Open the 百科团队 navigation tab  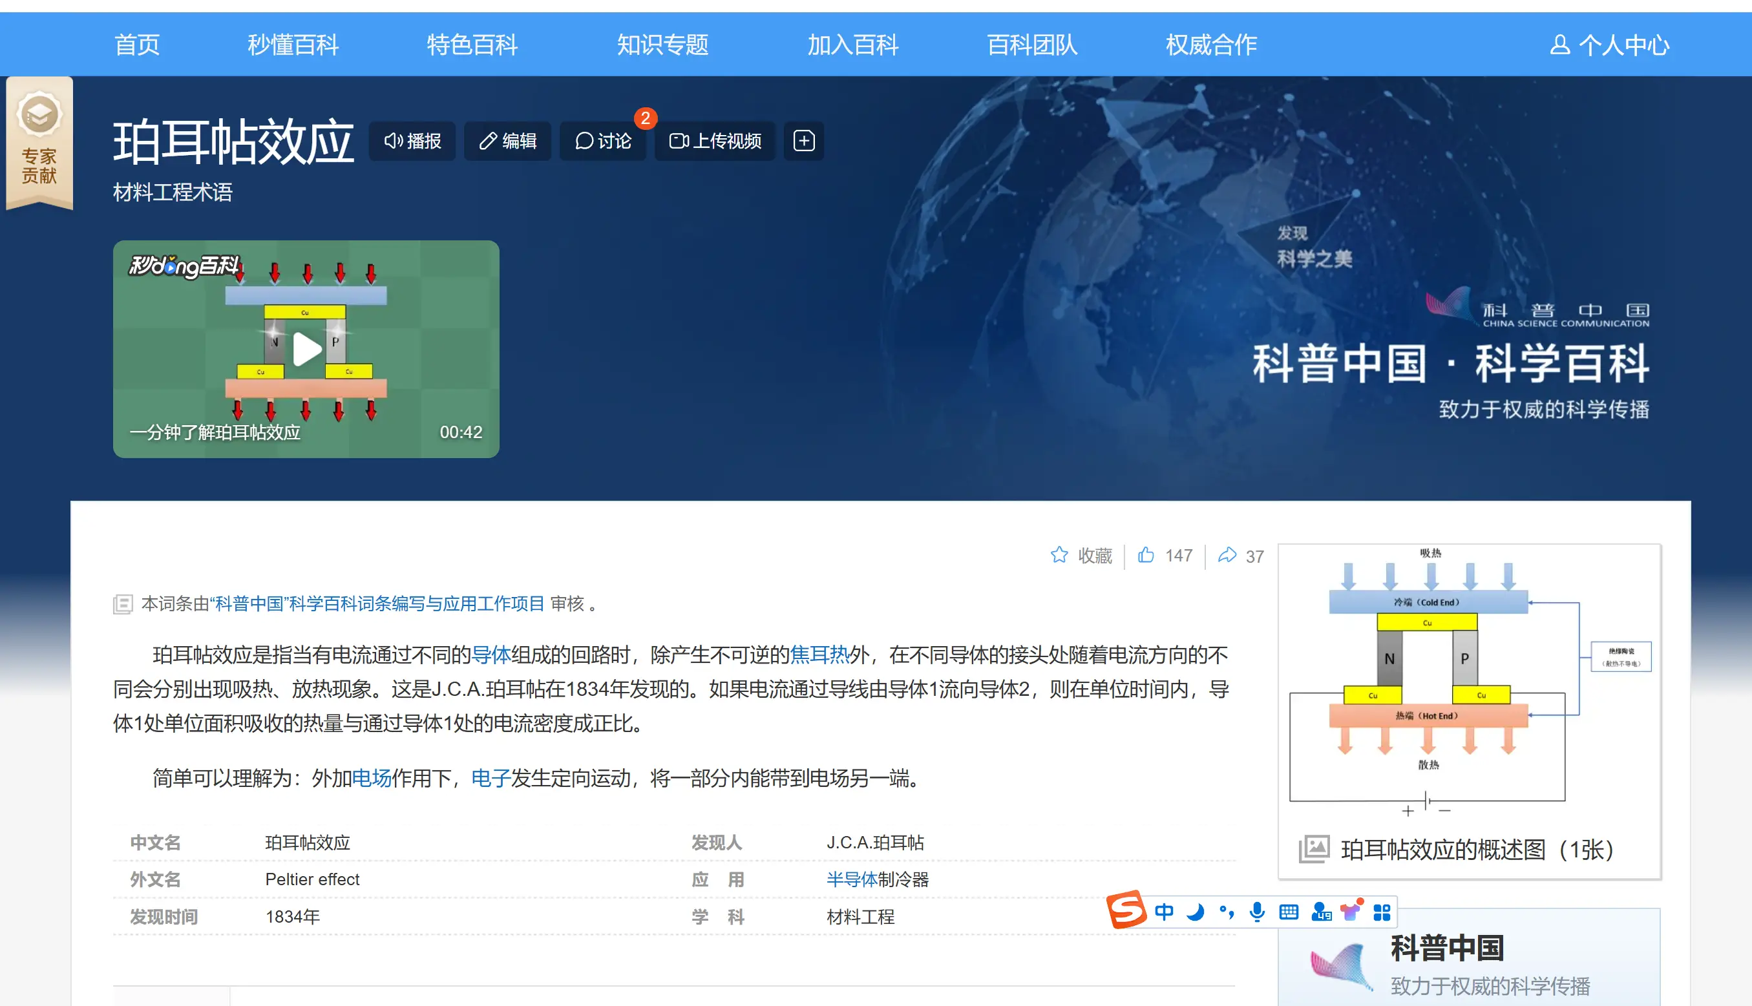tap(1032, 45)
